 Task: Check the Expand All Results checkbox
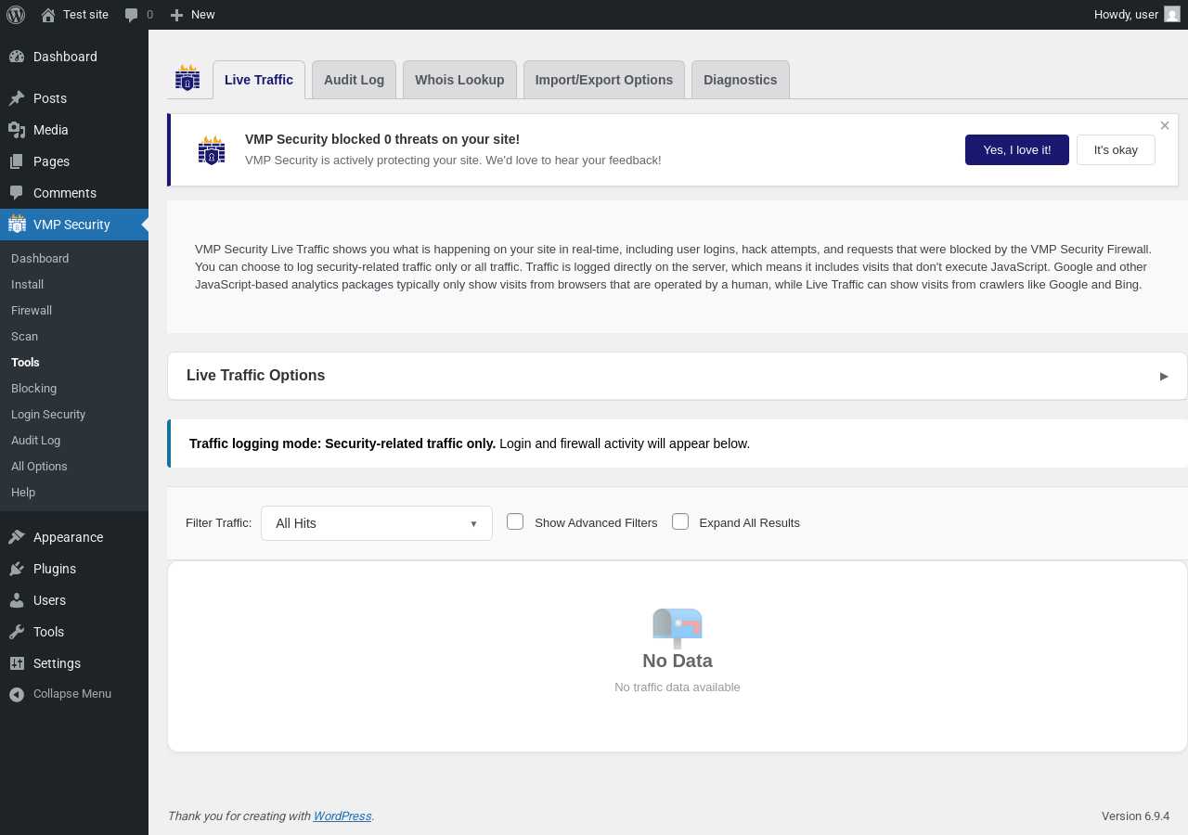680,521
